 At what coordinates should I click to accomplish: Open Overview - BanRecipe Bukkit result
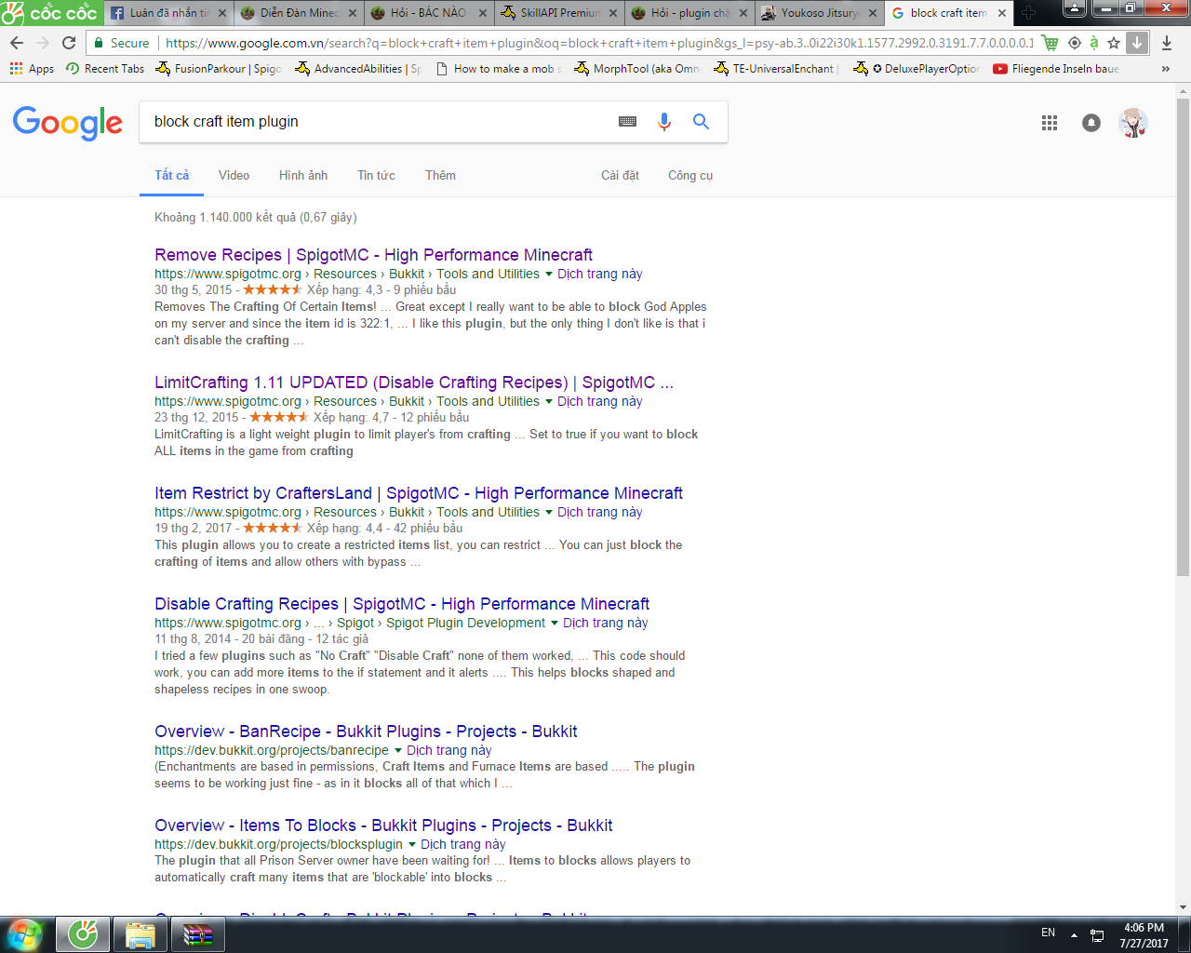pyautogui.click(x=366, y=732)
